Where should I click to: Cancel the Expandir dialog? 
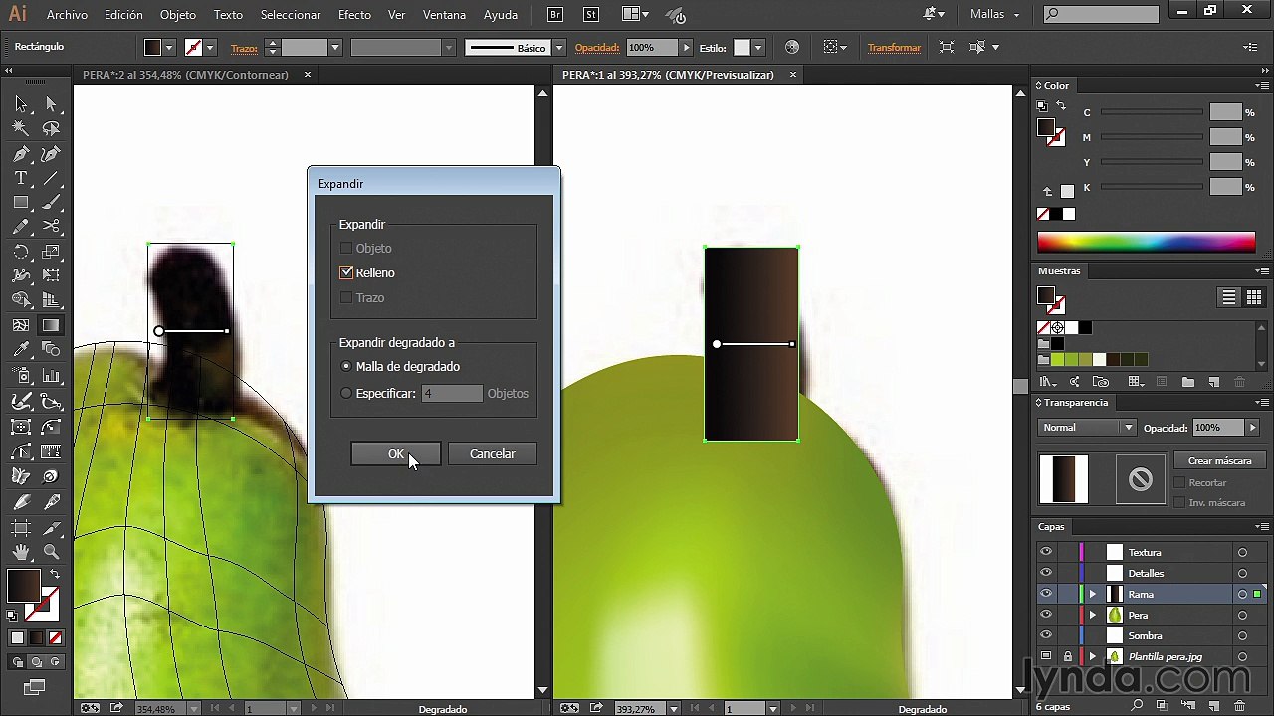click(493, 453)
